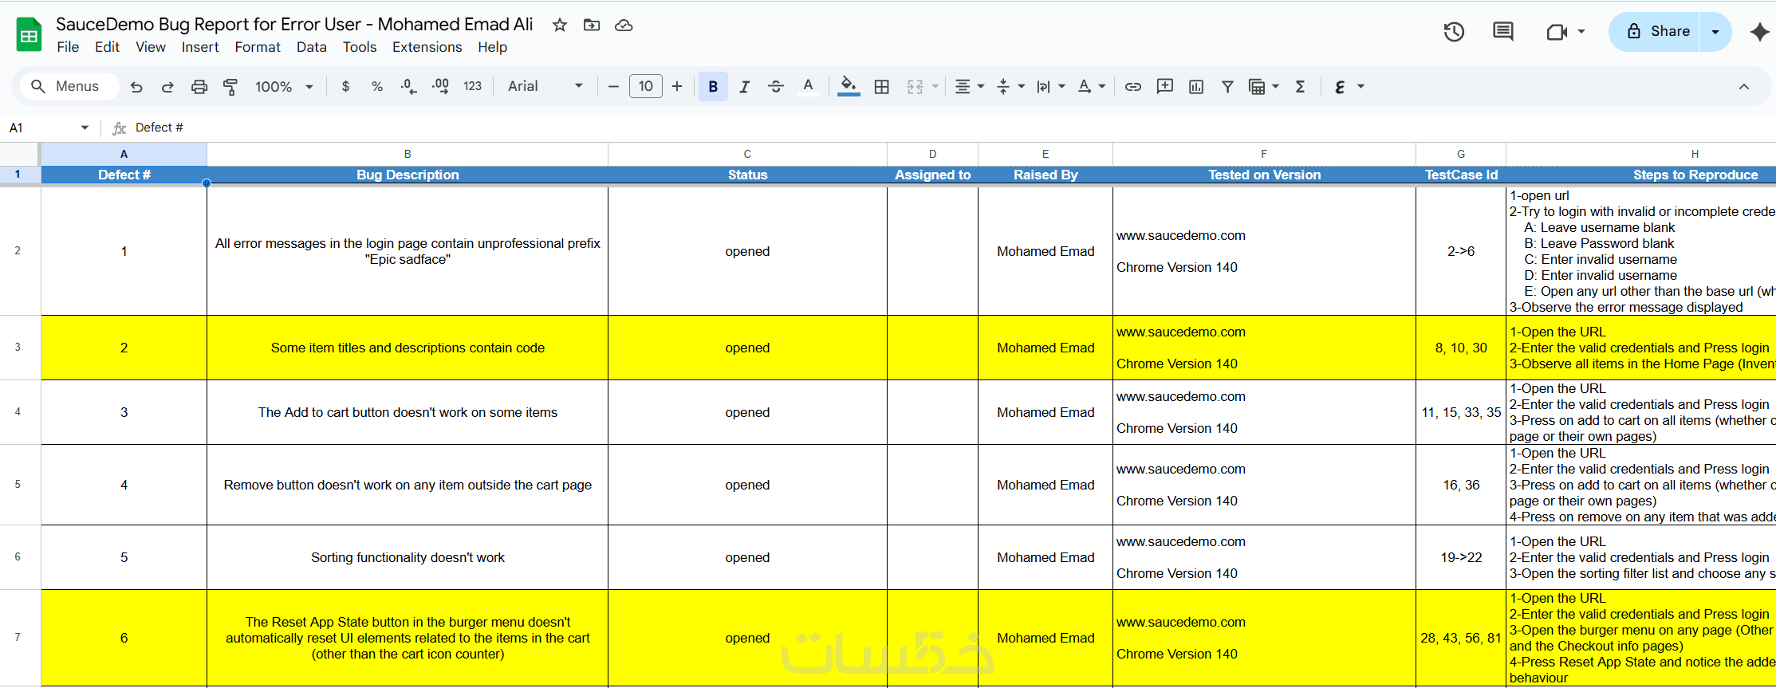Screen dimensions: 1776x688
Task: Open filter views dropdown
Action: (1264, 87)
